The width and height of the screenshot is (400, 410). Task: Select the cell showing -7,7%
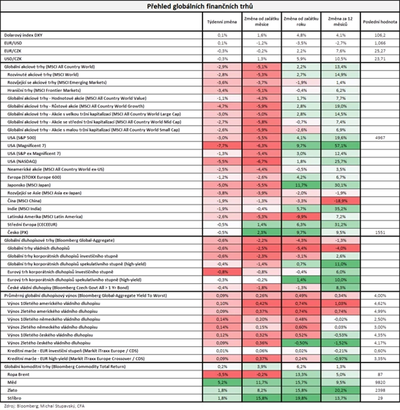coord(220,144)
